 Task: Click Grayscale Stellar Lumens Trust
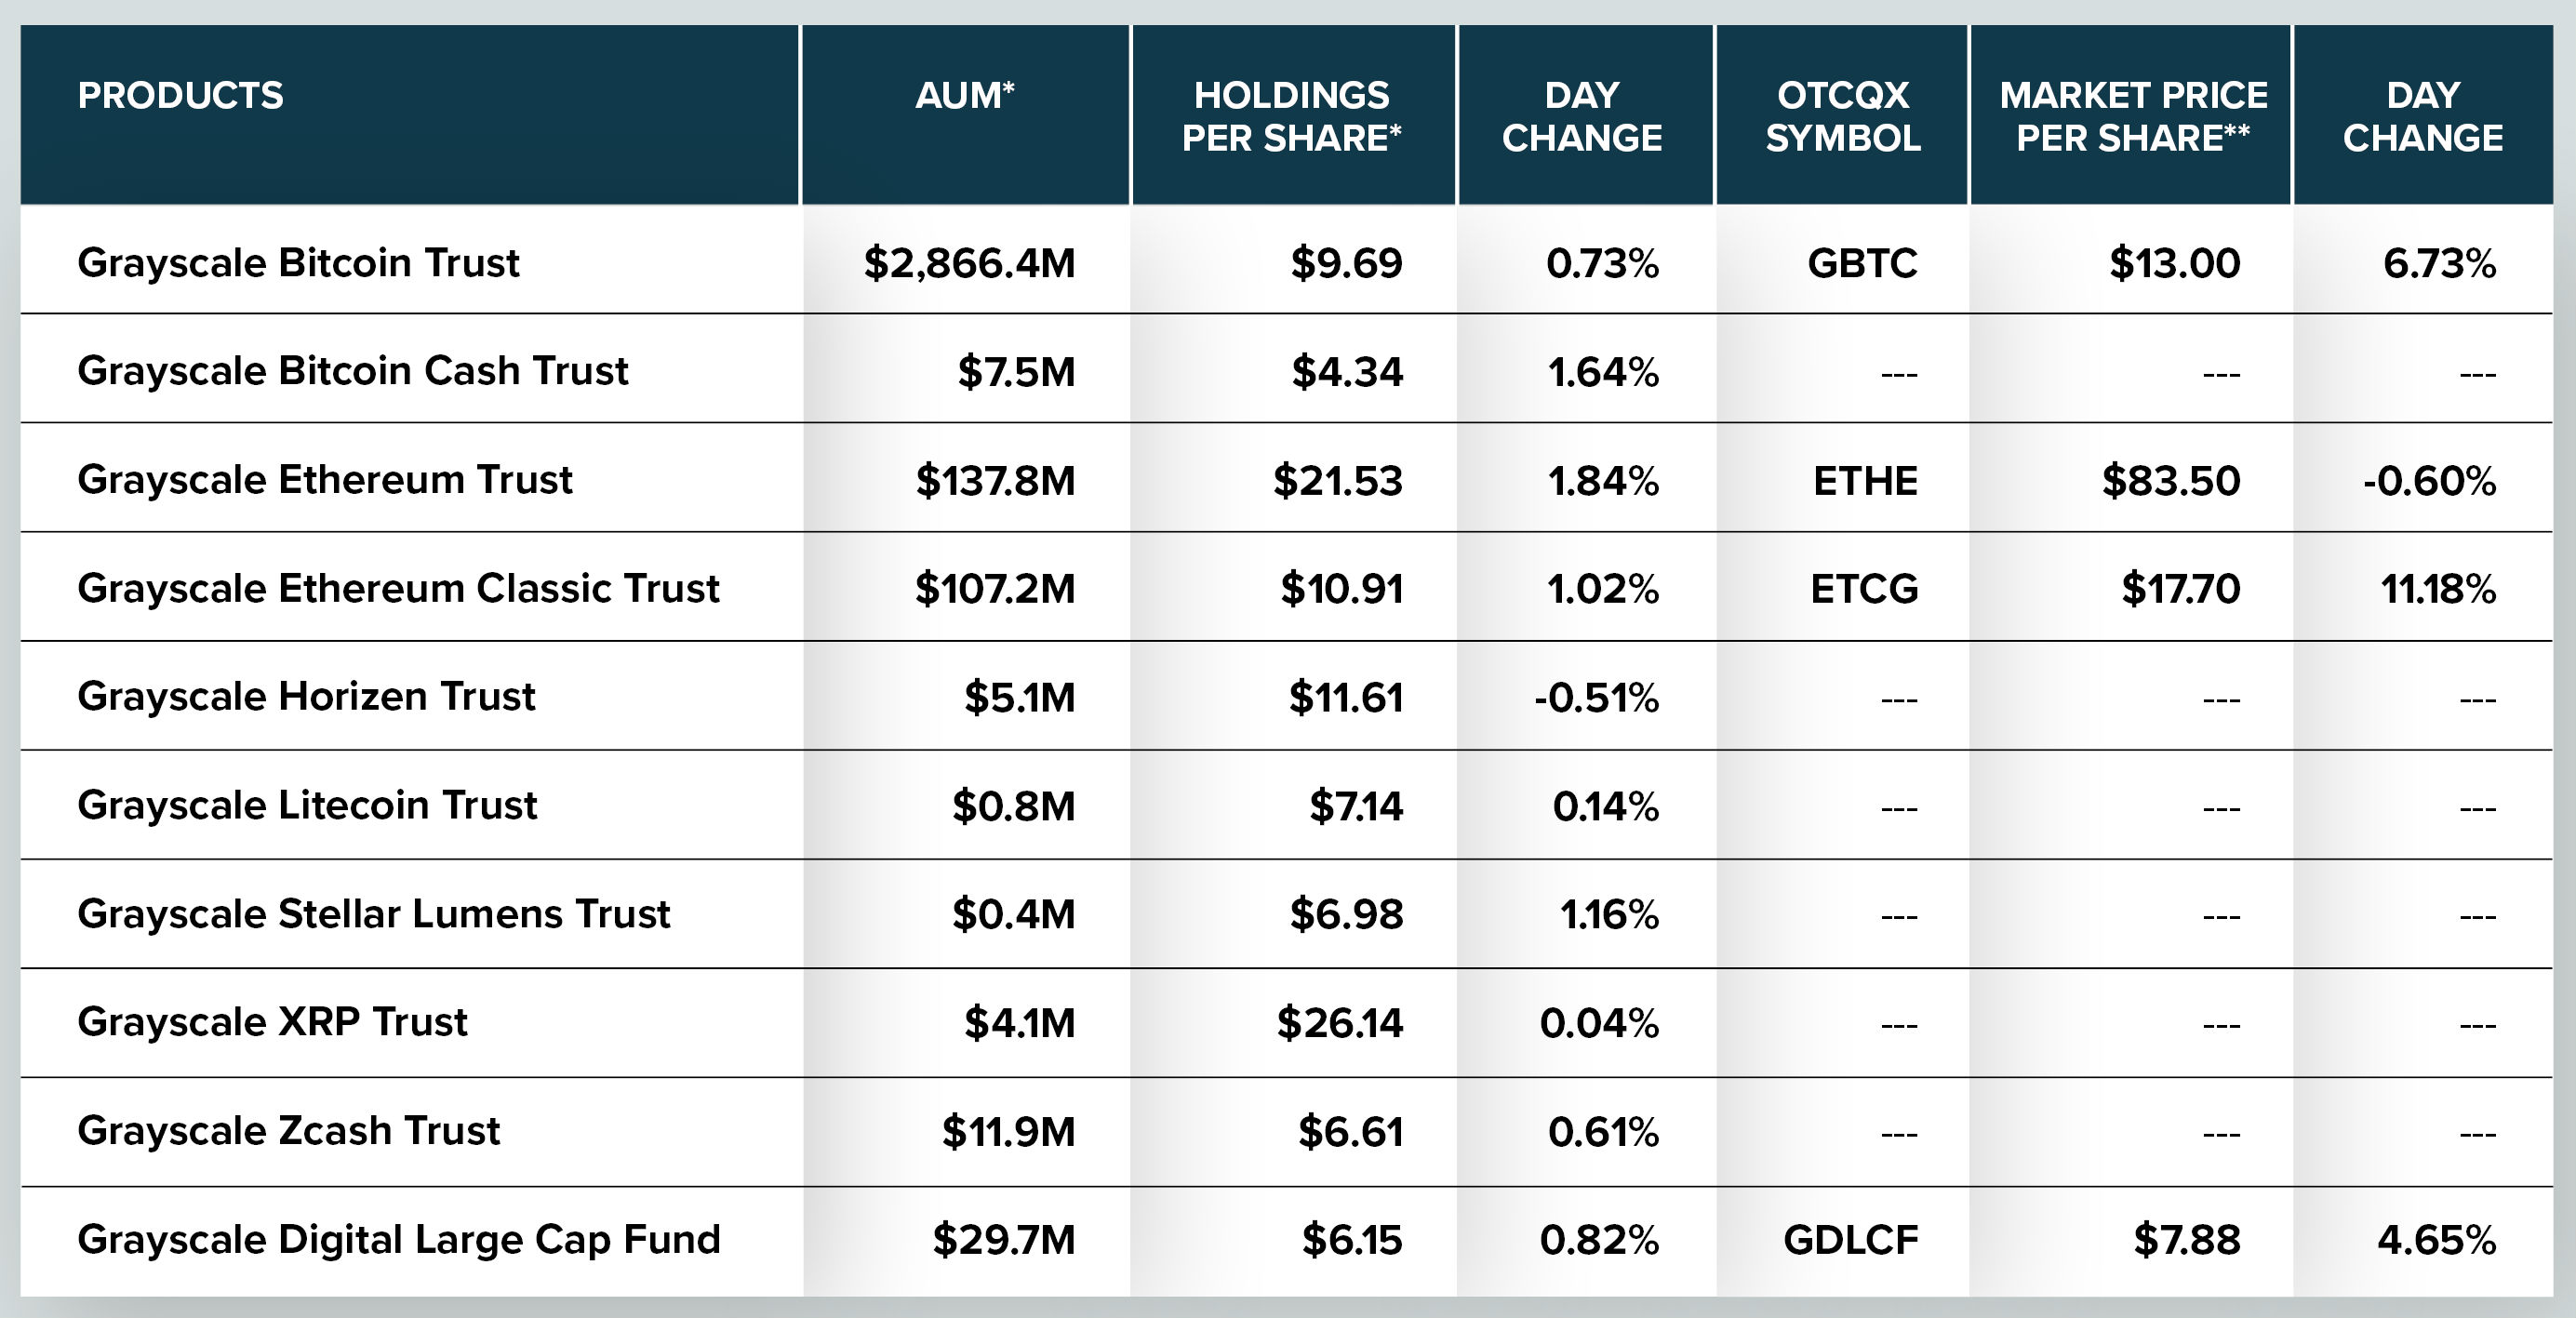click(374, 914)
